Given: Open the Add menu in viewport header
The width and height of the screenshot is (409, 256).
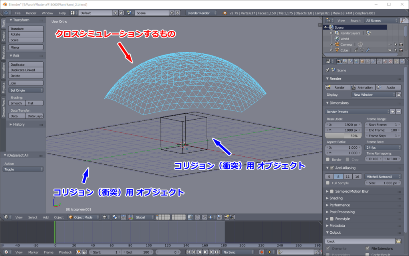Looking at the screenshot, I should point(46,217).
